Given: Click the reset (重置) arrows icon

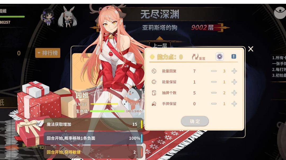Looking at the screenshot, I should click(195, 57).
